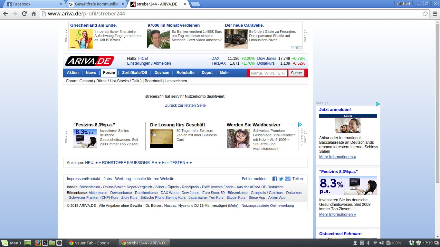Open the Lesezeichen link
This screenshot has height=247, width=440.
tap(176, 81)
